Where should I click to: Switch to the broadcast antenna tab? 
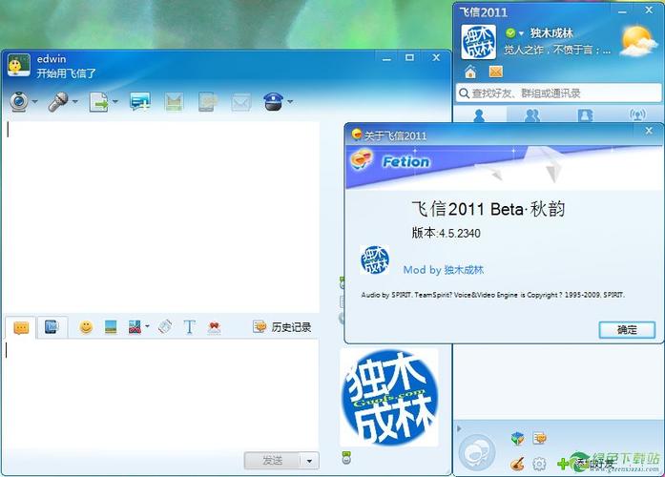coord(637,114)
